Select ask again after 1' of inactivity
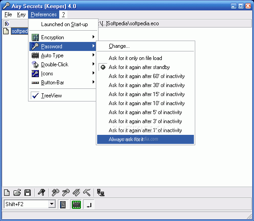The height and width of the screenshot is (221, 254). pos(146,130)
